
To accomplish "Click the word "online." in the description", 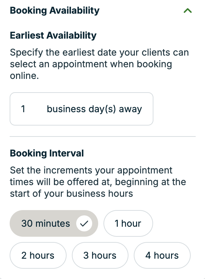I will click(x=24, y=75).
